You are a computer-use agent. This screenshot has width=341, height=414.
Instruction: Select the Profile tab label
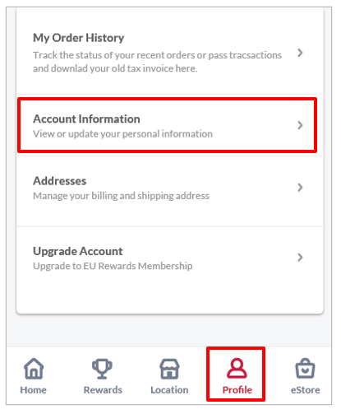click(x=237, y=390)
